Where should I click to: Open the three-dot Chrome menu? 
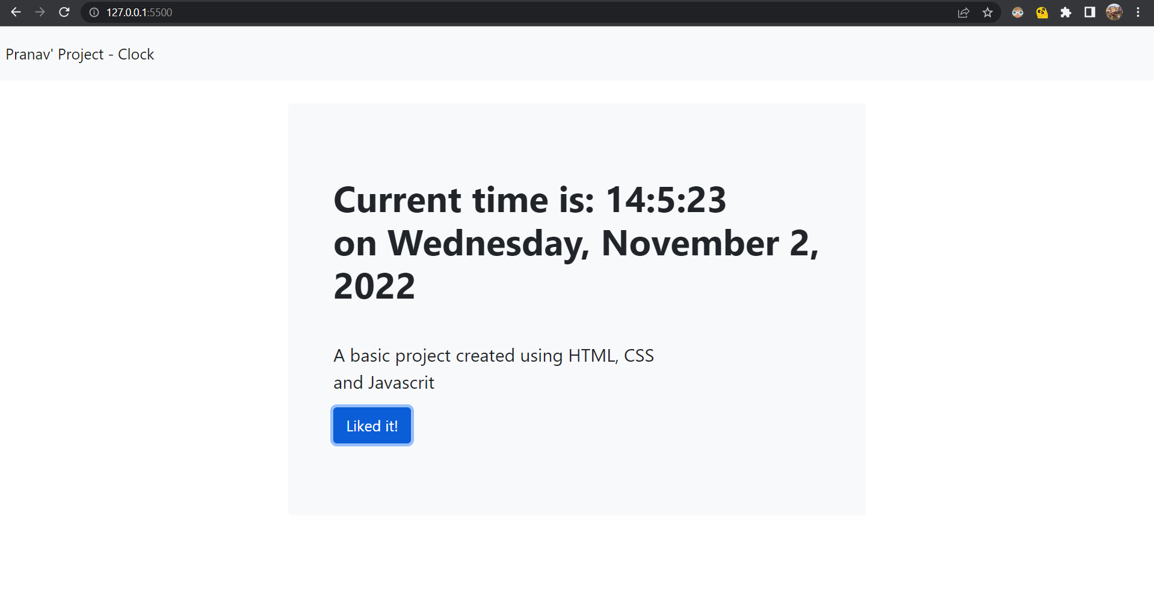click(1138, 12)
